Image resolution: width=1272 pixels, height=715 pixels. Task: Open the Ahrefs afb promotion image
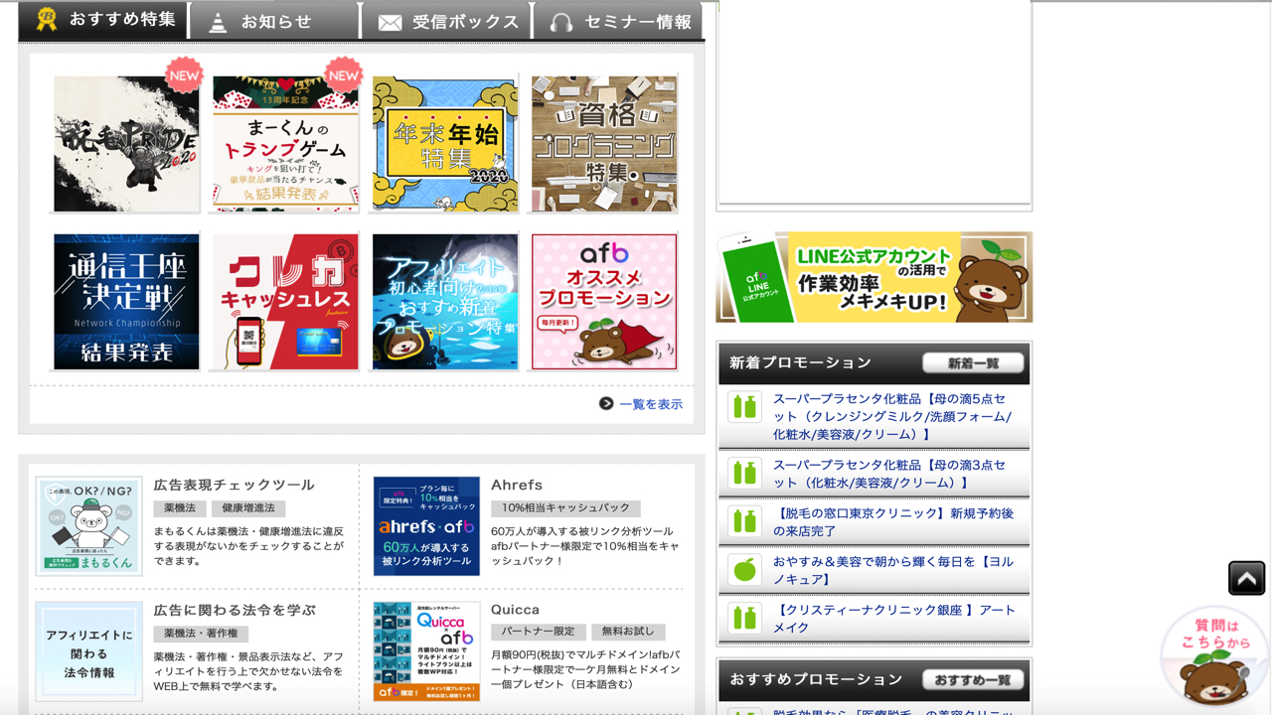click(x=426, y=526)
